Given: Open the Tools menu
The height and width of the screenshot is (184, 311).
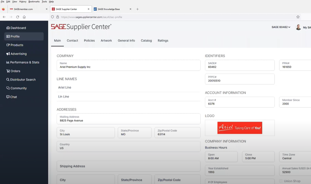Looking at the screenshot, I should click(44, 1).
